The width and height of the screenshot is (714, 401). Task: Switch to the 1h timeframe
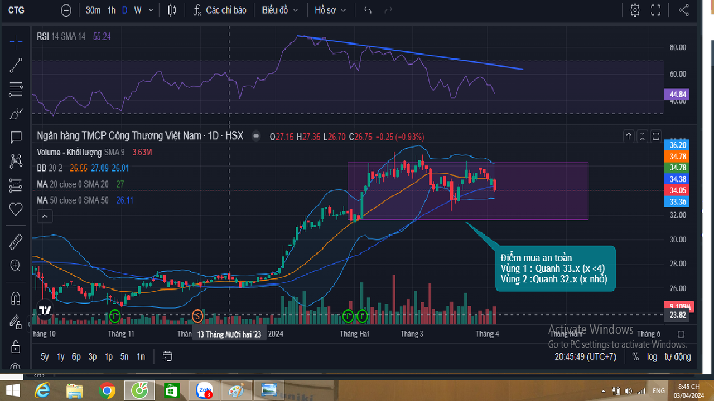(112, 10)
